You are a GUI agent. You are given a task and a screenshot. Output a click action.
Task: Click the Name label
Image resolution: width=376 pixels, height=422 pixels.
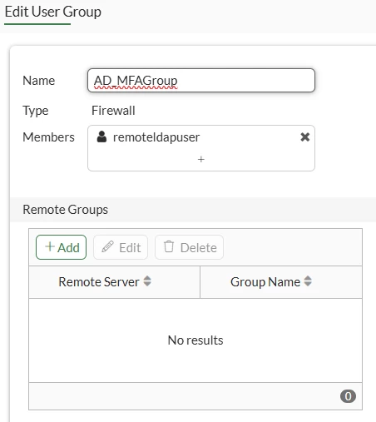tap(39, 81)
